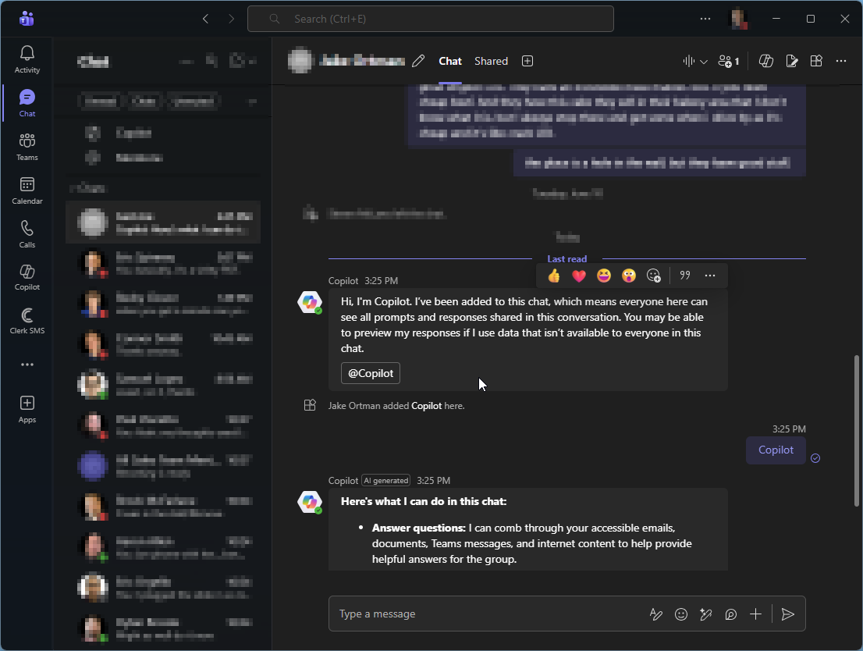This screenshot has width=863, height=651.
Task: Edit the chat name with pencil icon
Action: pyautogui.click(x=418, y=61)
